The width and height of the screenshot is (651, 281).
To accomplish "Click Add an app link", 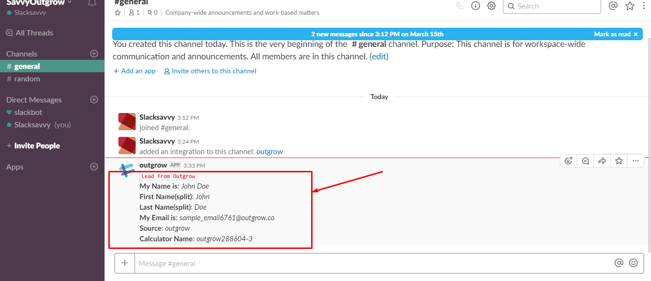I will coord(135,71).
